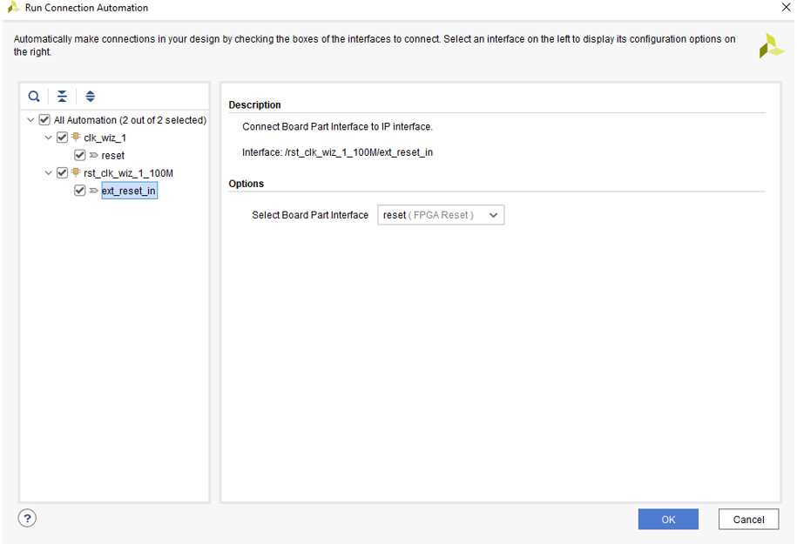Toggle the clk_wiz_1 checkbox

click(62, 138)
